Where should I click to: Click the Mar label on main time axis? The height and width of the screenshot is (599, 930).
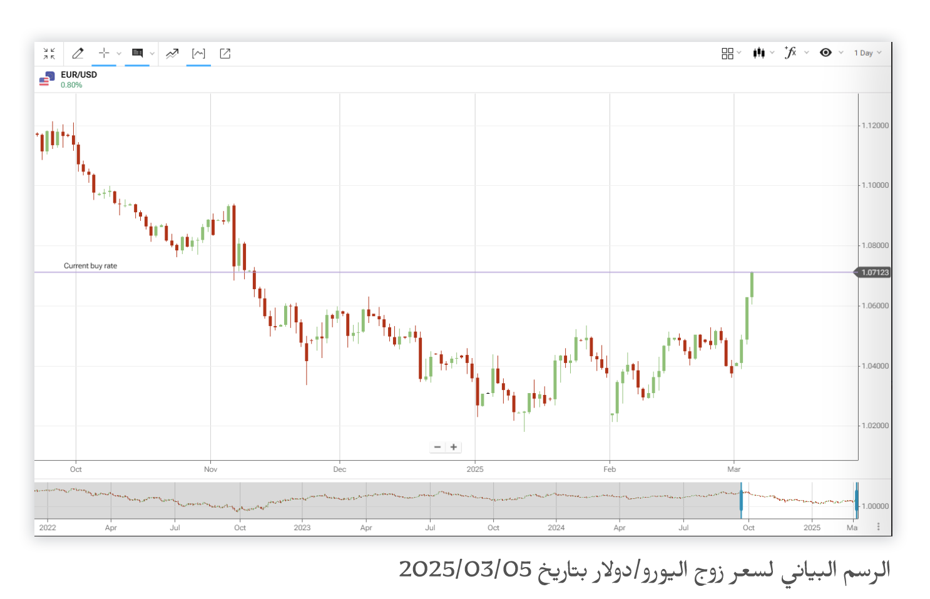click(x=734, y=469)
